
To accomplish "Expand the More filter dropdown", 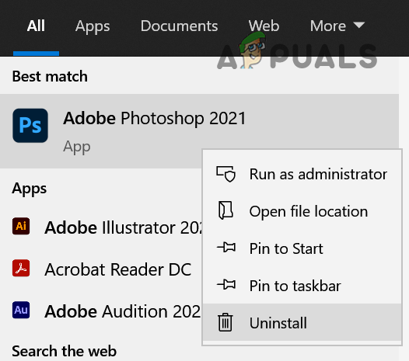I will tap(337, 26).
